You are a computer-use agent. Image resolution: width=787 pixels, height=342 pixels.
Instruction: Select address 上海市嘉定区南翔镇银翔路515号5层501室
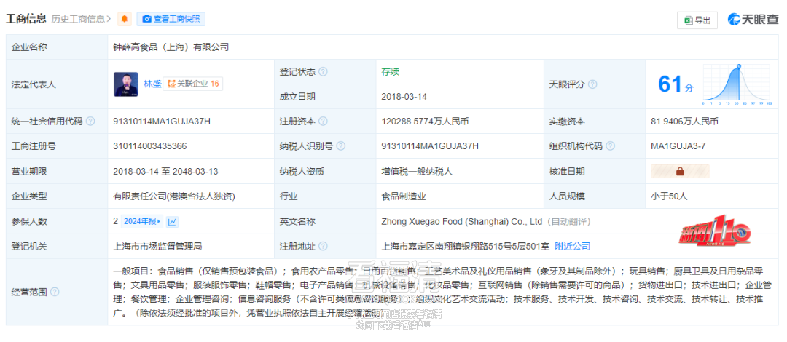click(465, 246)
